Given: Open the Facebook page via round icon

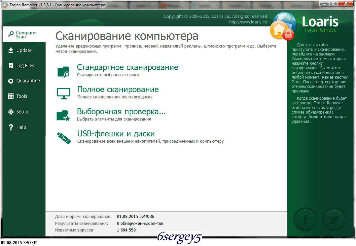Looking at the screenshot, I should [305, 220].
